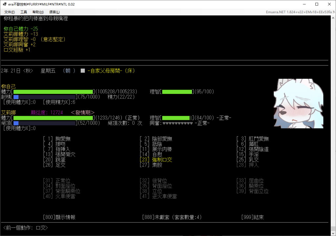Image resolution: width=336 pixels, height=236 pixels.
Task: Choose command [20] in the left column
Action: 54,160
